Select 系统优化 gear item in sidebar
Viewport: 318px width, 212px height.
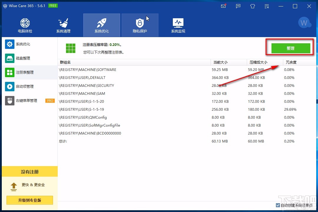(30, 44)
